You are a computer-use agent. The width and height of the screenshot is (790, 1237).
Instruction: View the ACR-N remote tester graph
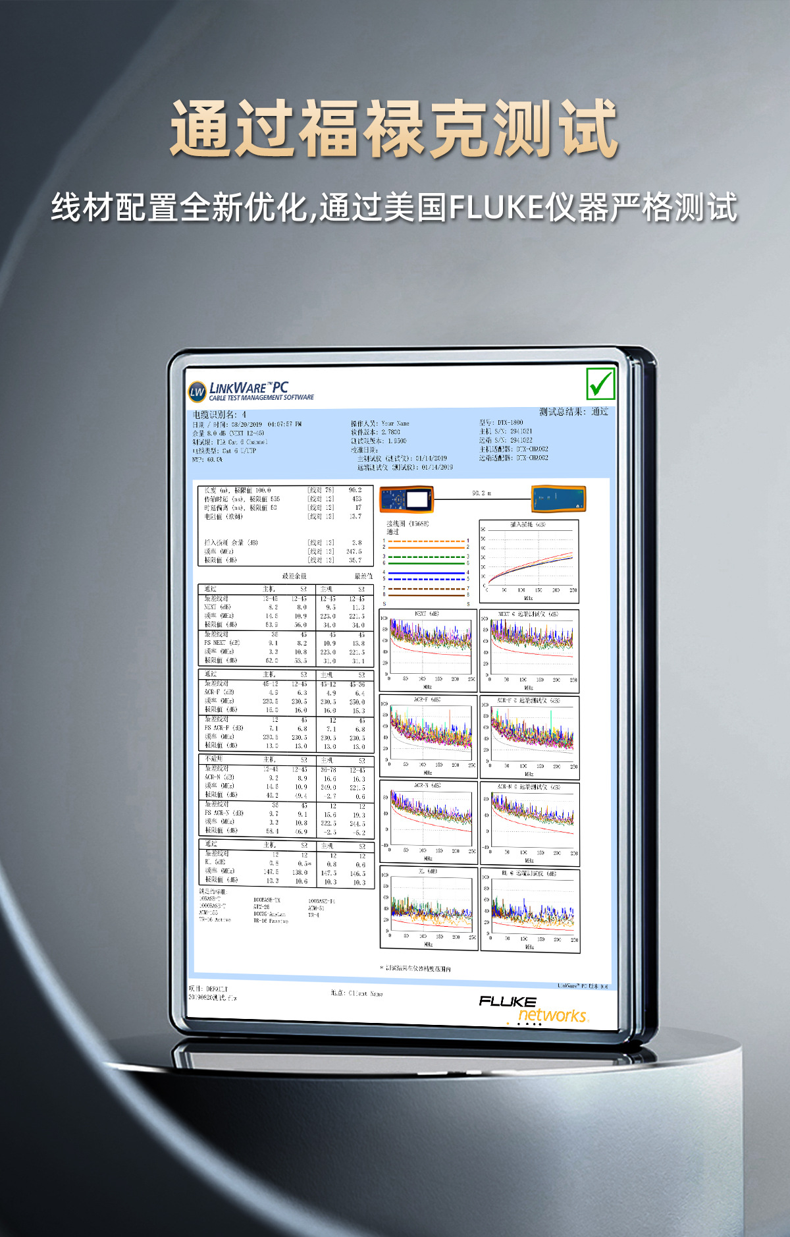(529, 822)
